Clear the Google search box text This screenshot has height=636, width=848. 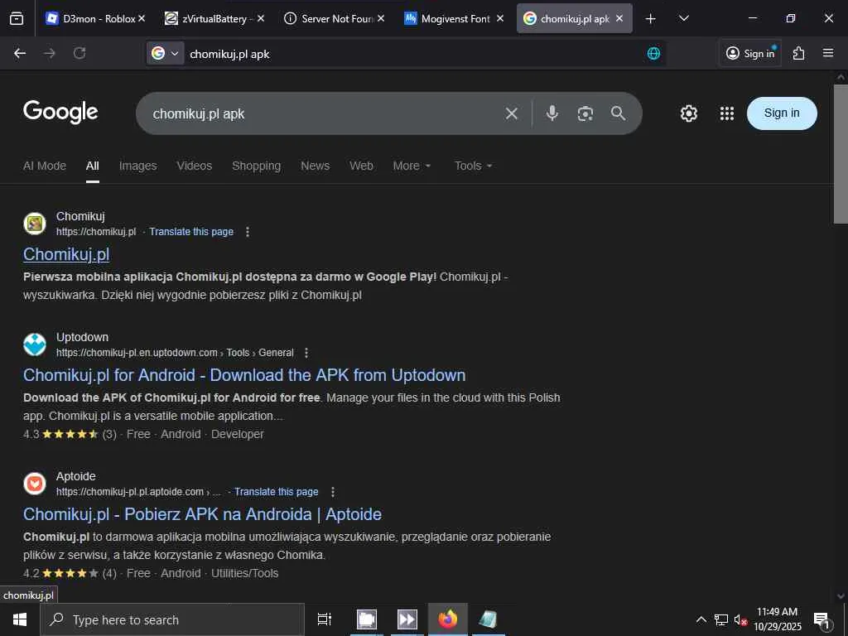[x=511, y=113]
